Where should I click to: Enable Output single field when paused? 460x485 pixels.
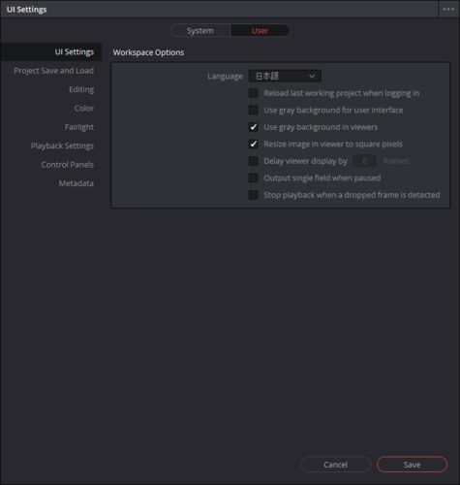point(254,178)
